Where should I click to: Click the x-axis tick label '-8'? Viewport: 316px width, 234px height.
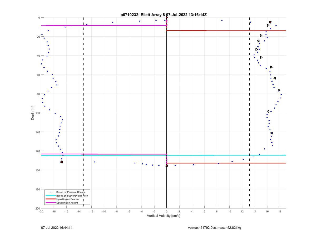click(x=116, y=212)
